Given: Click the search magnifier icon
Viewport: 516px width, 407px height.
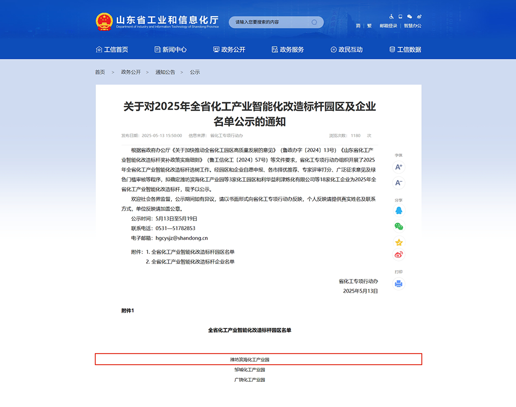Looking at the screenshot, I should pyautogui.click(x=314, y=22).
